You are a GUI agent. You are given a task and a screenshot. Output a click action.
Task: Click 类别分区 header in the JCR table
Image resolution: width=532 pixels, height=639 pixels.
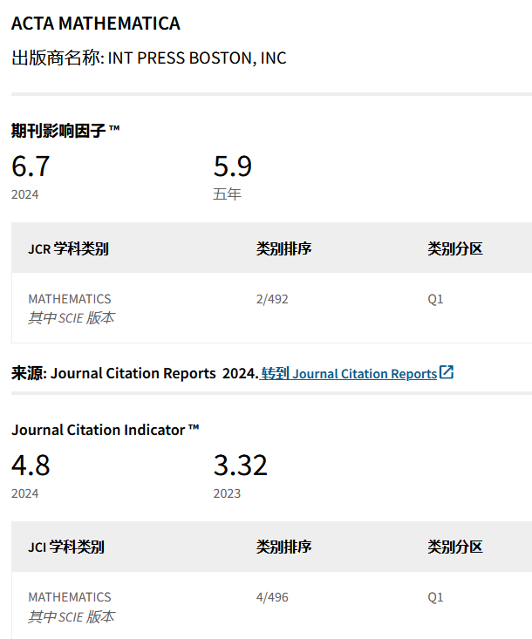(x=454, y=248)
